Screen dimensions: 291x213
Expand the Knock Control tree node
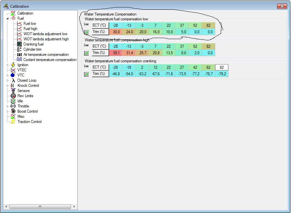8,86
